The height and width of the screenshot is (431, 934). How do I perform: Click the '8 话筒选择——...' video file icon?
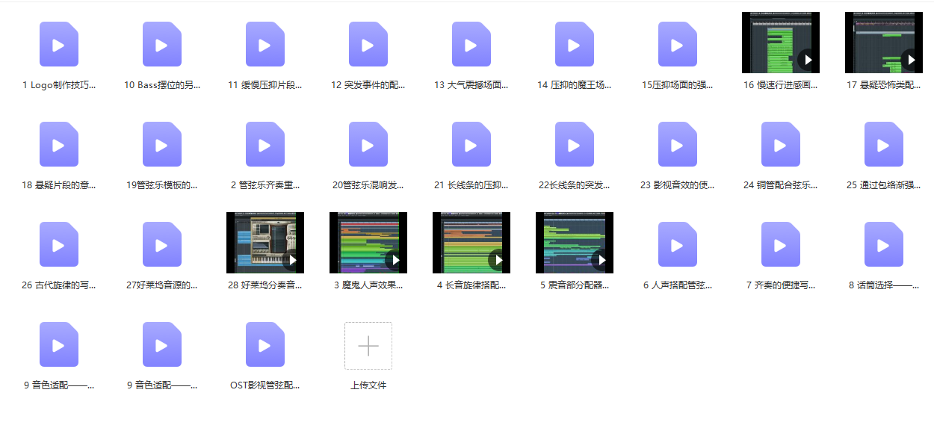coord(884,244)
